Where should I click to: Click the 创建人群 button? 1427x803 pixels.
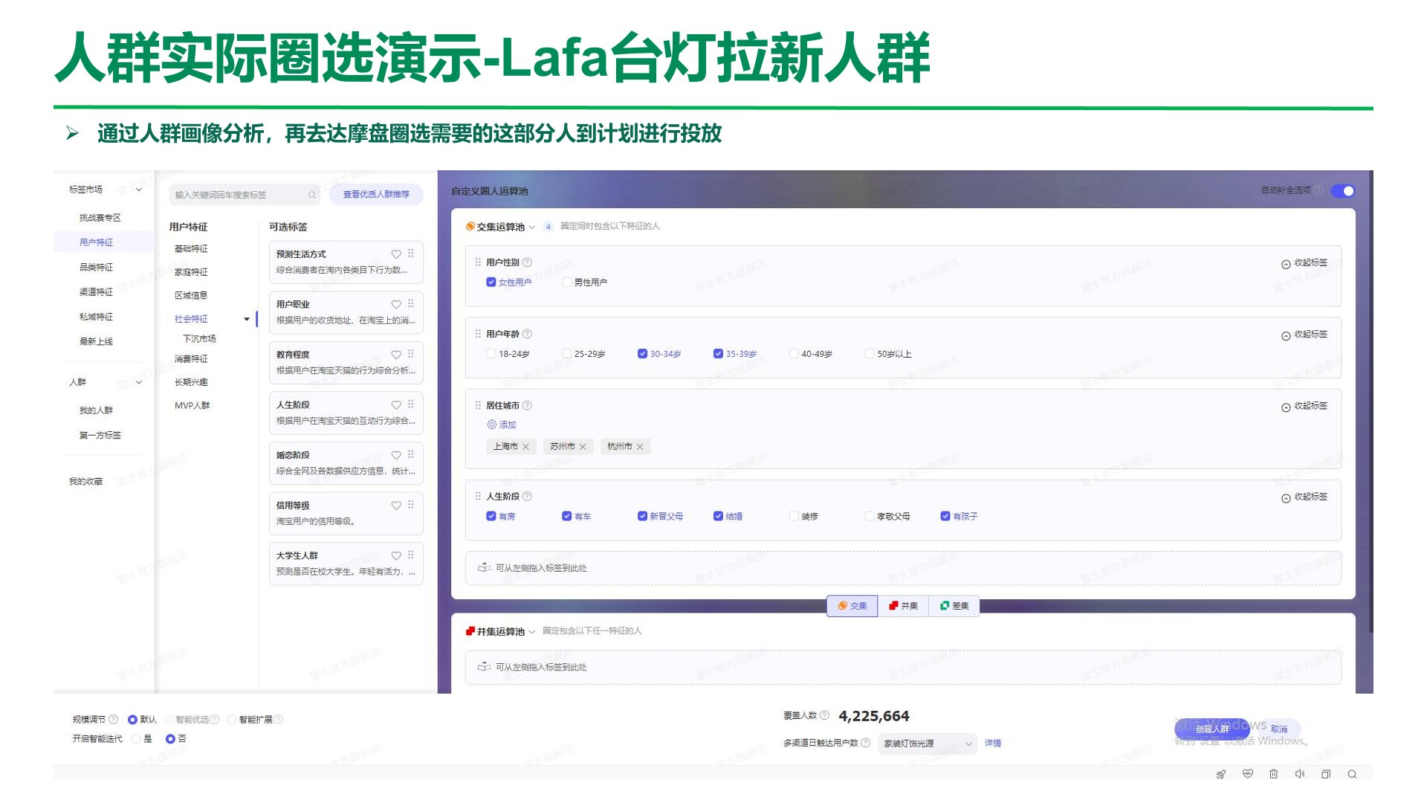(1211, 729)
